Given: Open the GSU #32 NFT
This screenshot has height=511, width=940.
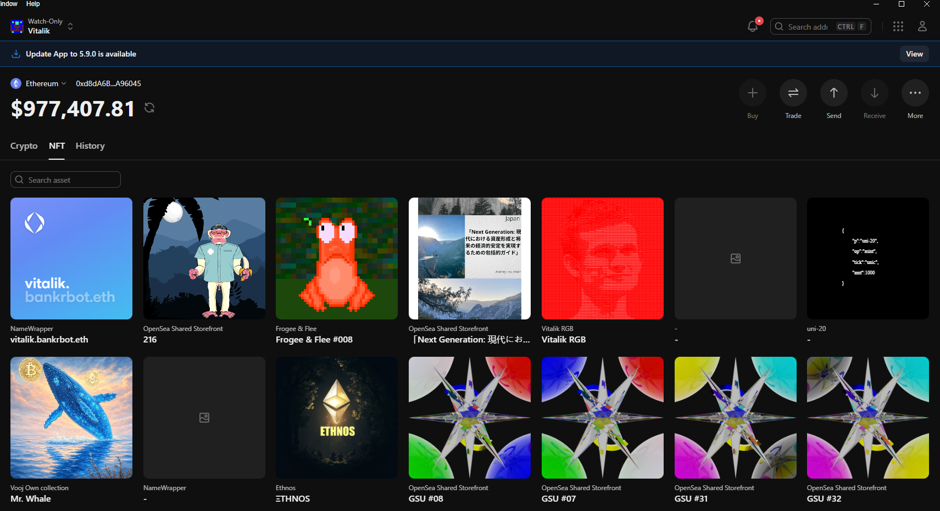Looking at the screenshot, I should click(x=868, y=418).
